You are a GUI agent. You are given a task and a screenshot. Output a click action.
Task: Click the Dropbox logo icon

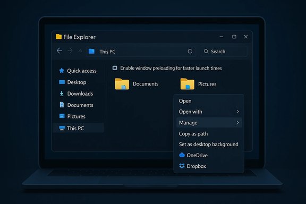(182, 166)
